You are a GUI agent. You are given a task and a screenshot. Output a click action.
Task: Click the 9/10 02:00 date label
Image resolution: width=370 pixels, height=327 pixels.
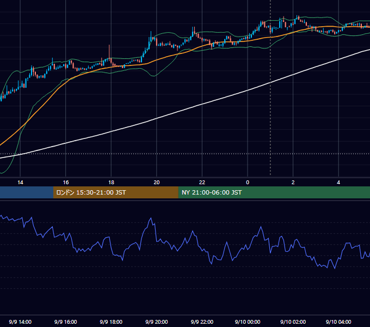coord(293,322)
